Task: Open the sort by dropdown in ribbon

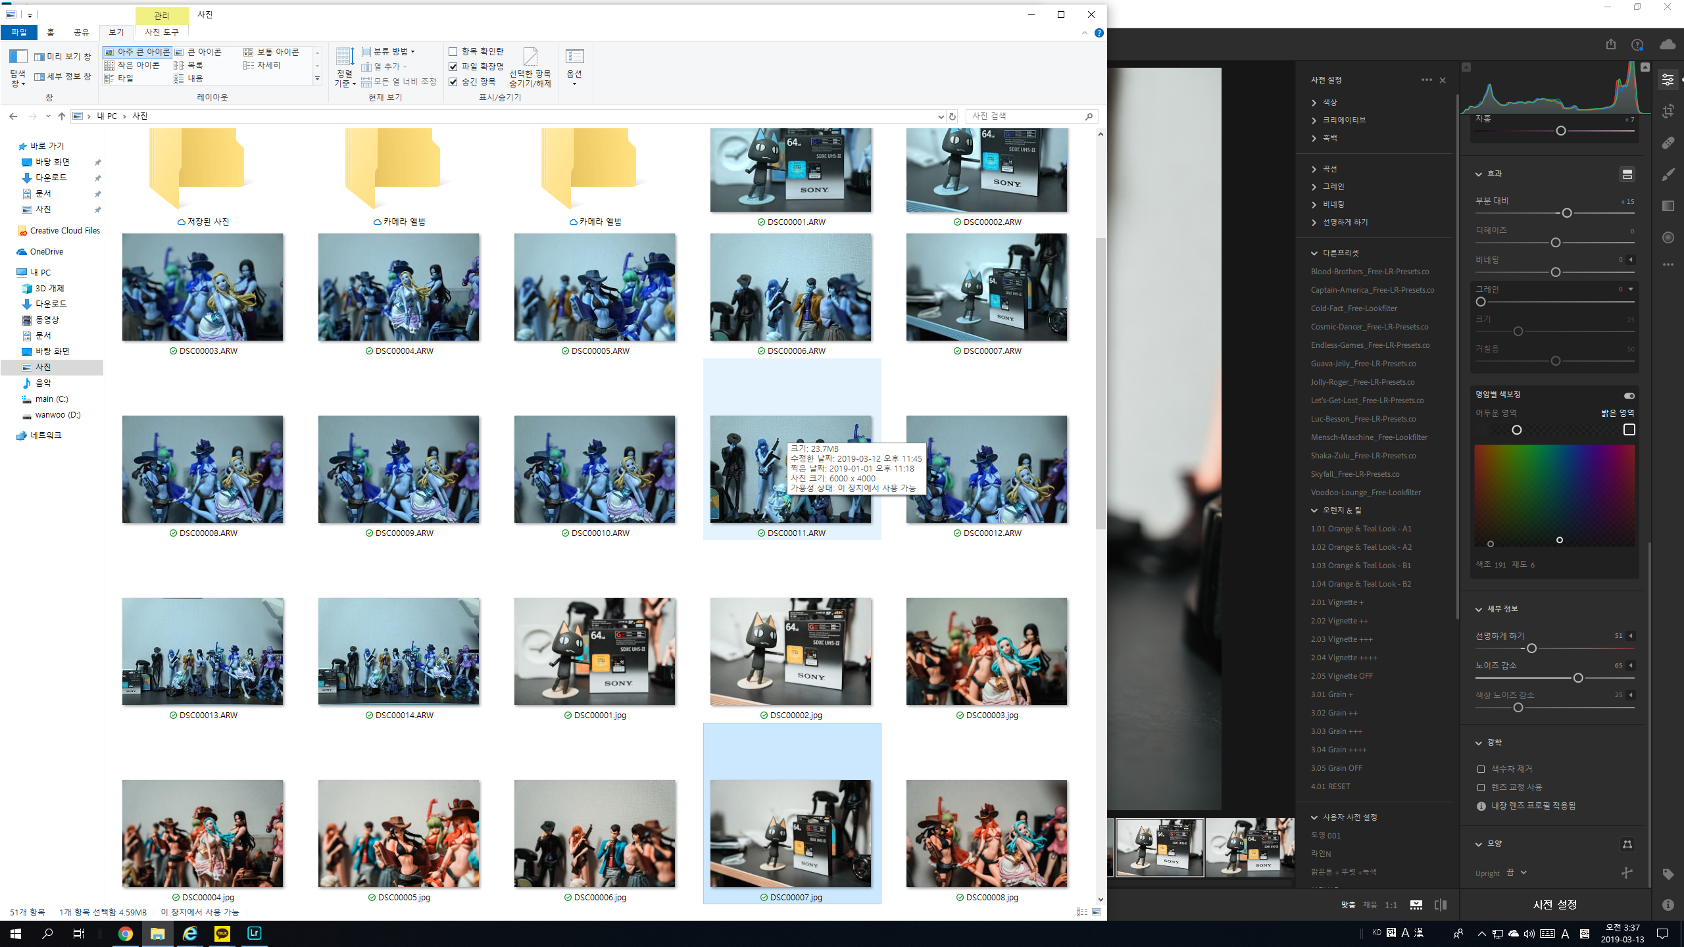Action: click(x=344, y=68)
